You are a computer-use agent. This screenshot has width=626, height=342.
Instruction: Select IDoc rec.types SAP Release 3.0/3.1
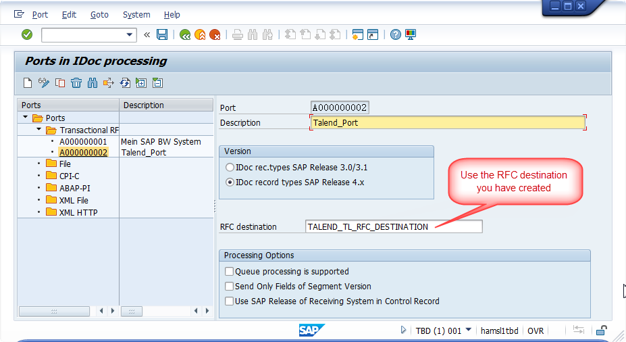230,166
